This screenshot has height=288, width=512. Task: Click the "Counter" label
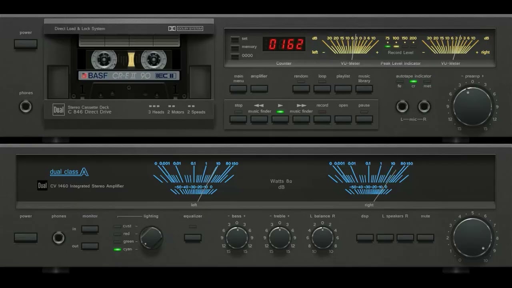(284, 63)
